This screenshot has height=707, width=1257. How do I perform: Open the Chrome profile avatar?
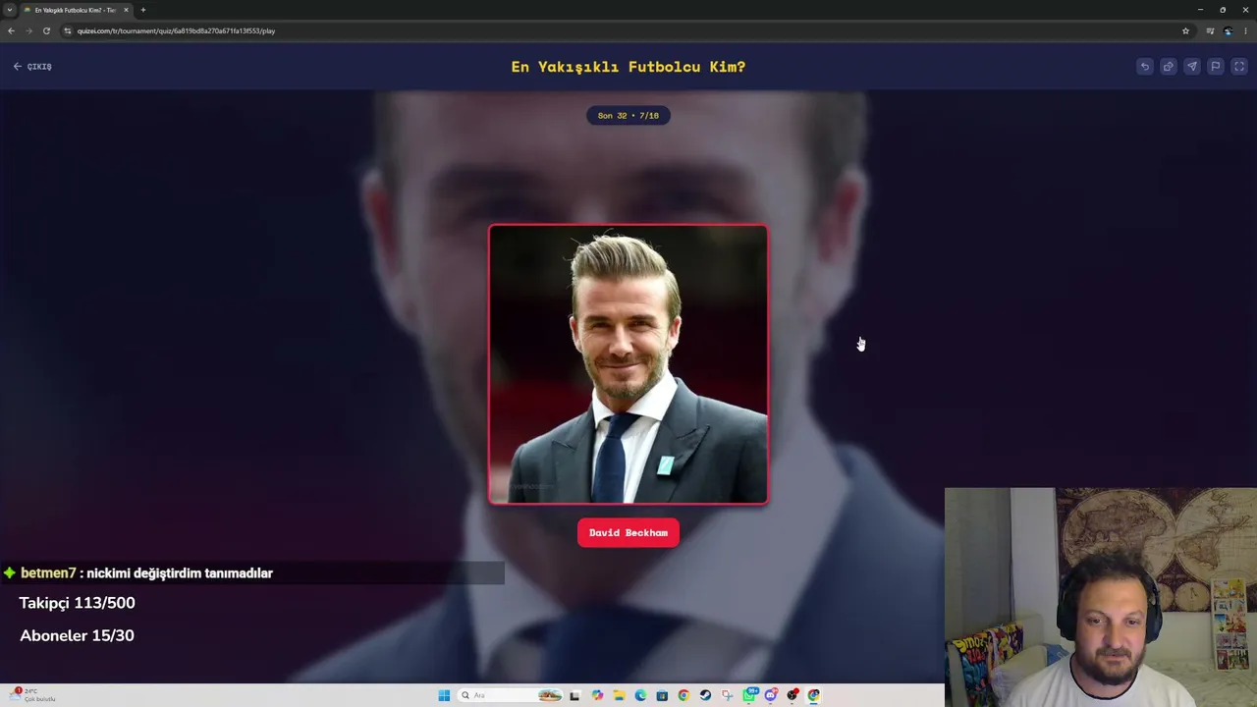pyautogui.click(x=1228, y=30)
